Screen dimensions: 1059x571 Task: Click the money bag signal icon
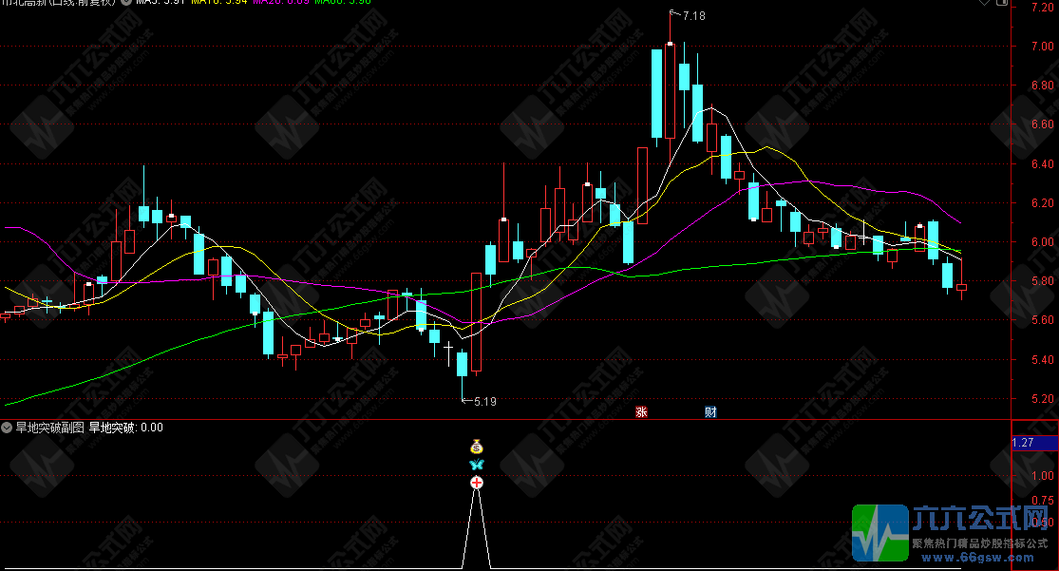(x=477, y=446)
